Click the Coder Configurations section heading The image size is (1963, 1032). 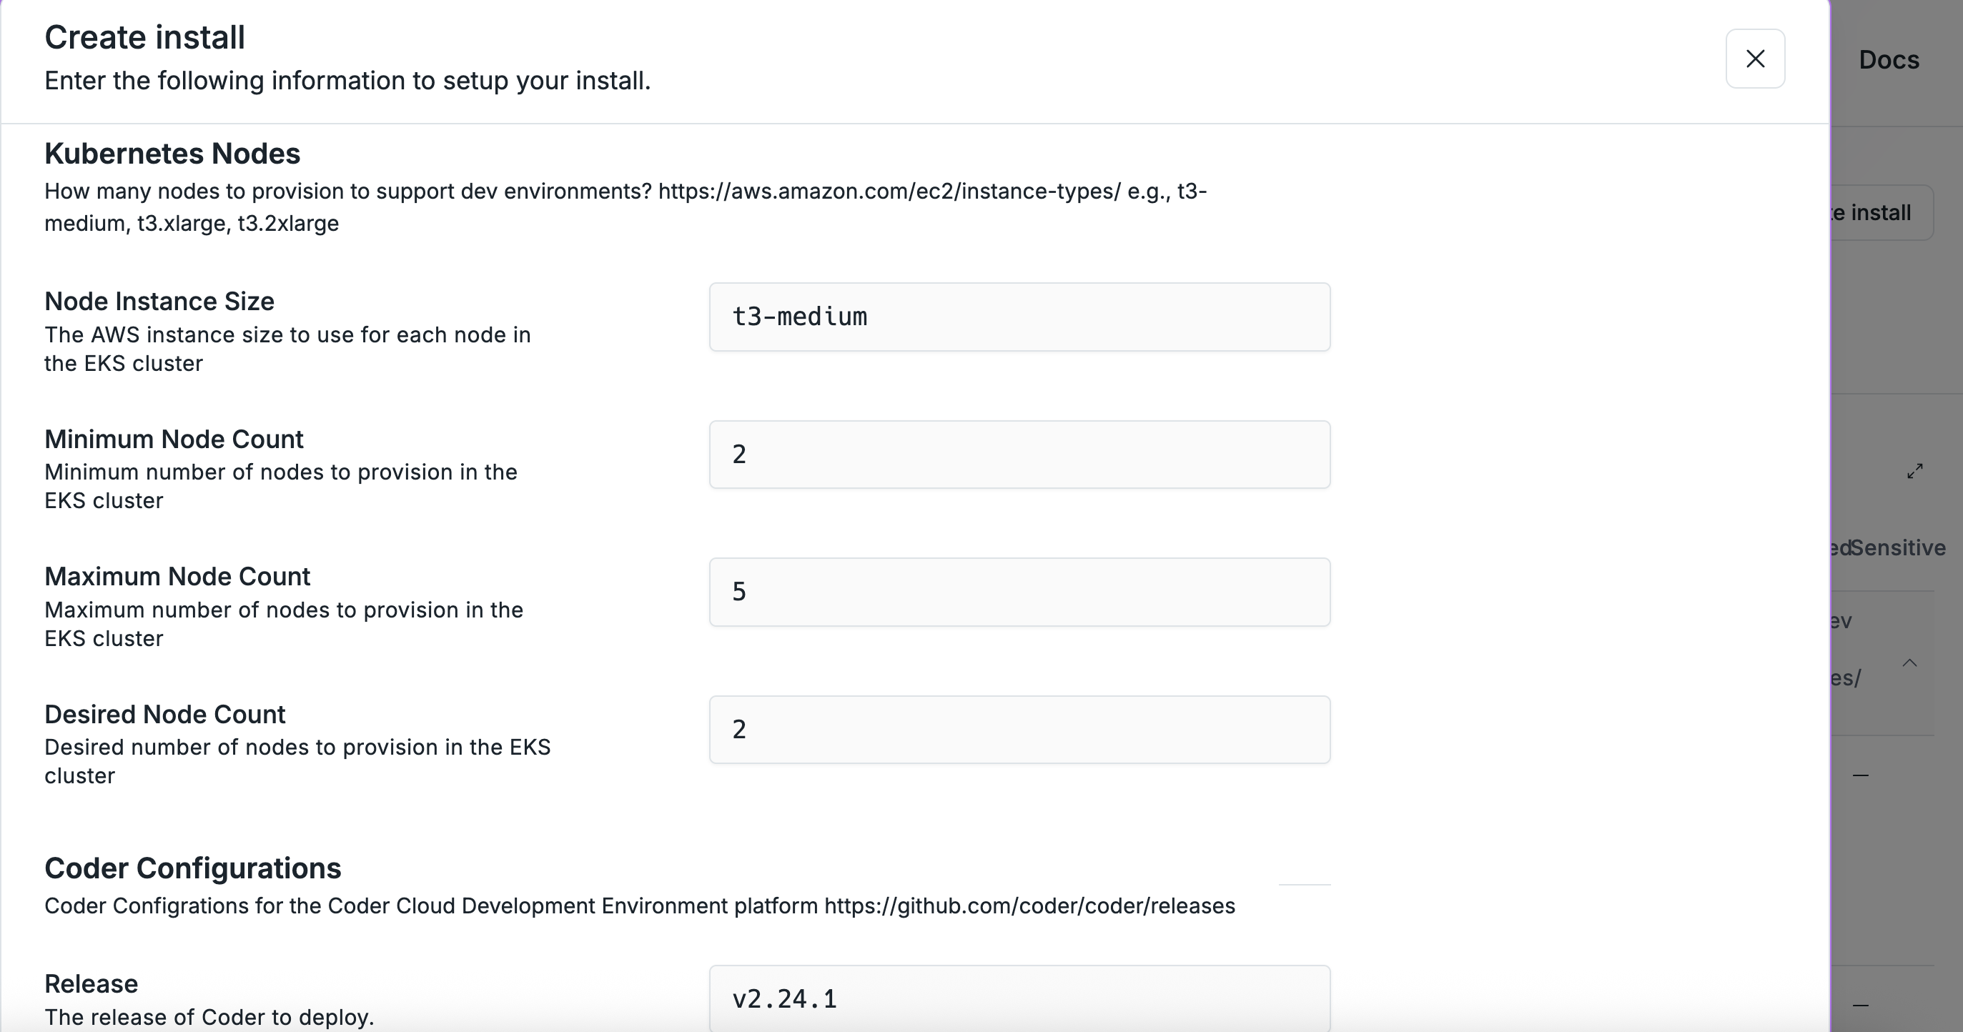pos(193,868)
